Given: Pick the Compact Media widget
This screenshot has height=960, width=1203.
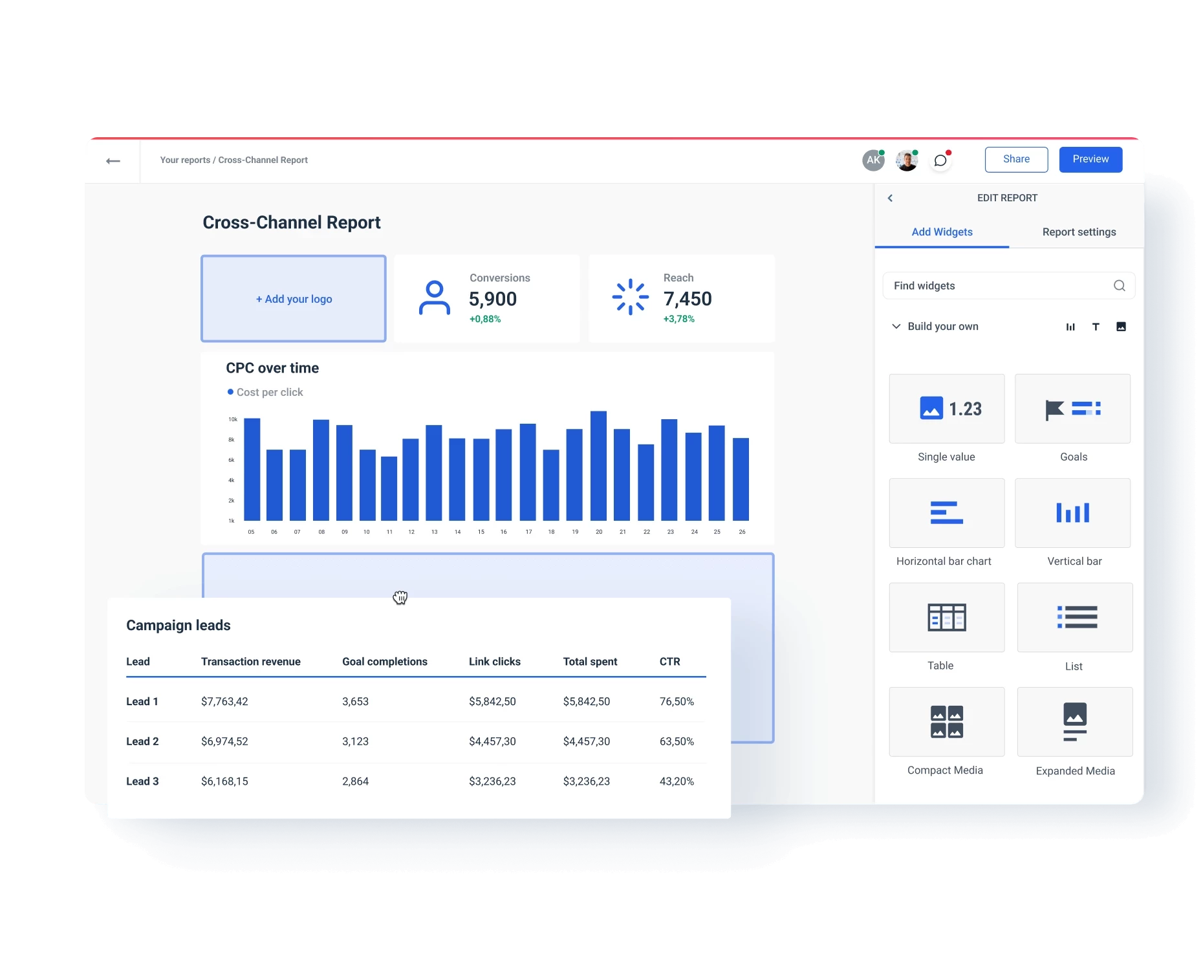Looking at the screenshot, I should click(x=946, y=721).
